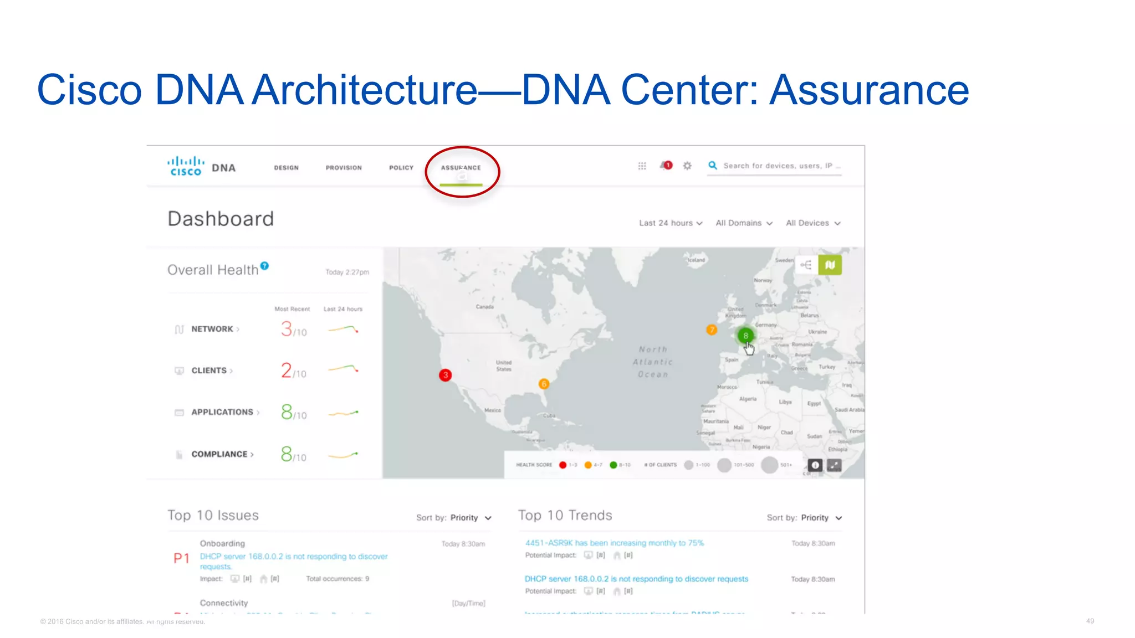Expand the Compliance health category
1135x638 pixels.
click(x=222, y=454)
